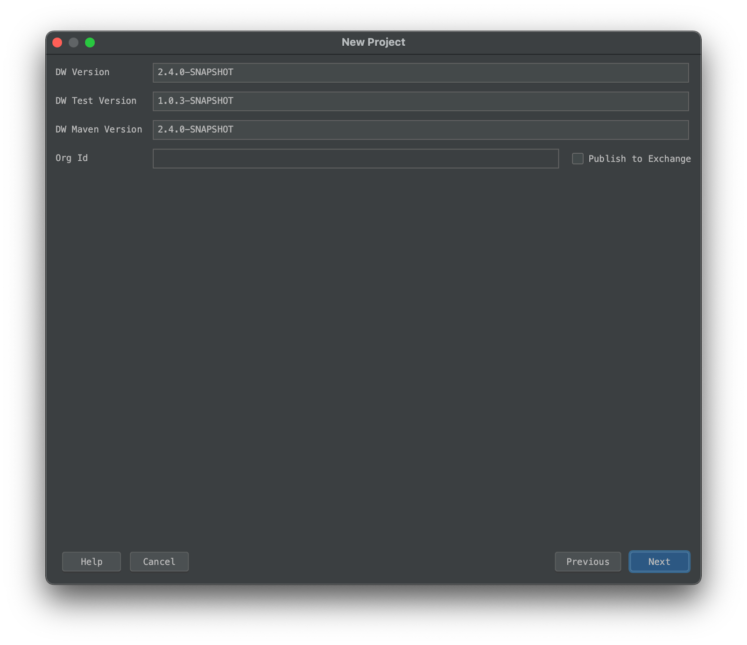Image resolution: width=747 pixels, height=645 pixels.
Task: Click the Org Id label
Action: 71,158
